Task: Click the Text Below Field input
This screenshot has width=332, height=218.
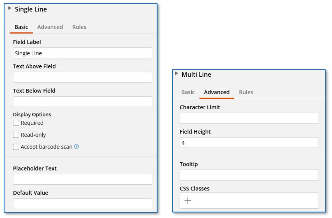Action: pyautogui.click(x=82, y=101)
